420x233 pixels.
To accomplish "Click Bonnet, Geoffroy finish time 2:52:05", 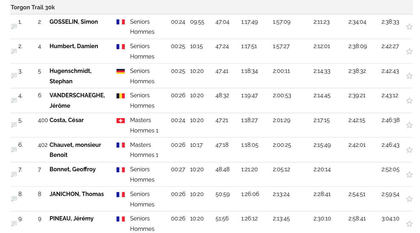I will click(x=390, y=170).
